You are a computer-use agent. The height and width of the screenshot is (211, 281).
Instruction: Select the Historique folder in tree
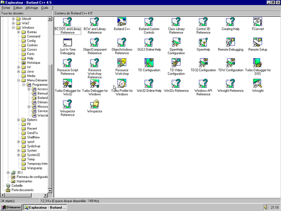click(x=33, y=63)
